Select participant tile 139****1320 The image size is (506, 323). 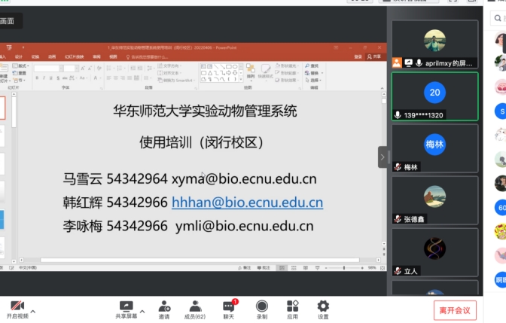point(434,96)
